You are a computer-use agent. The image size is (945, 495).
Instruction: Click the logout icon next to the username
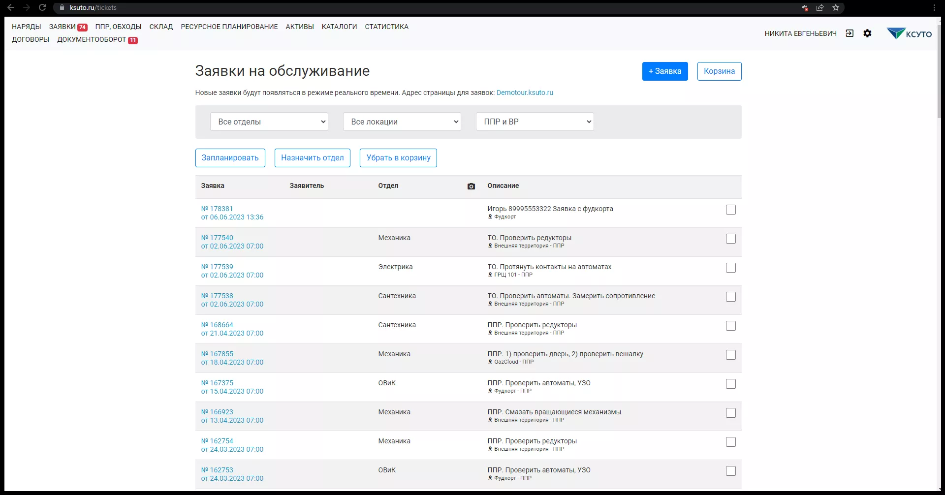click(x=850, y=33)
